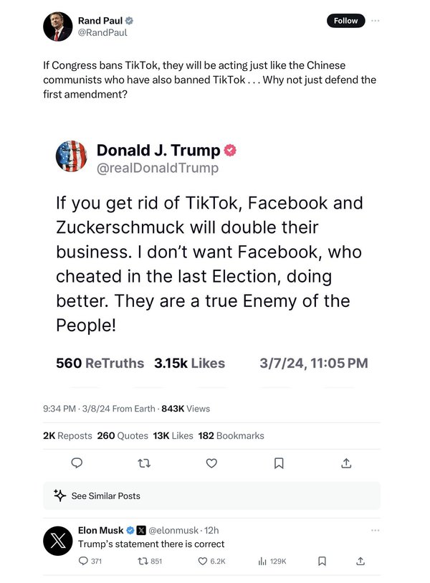430x583 pixels.
Task: View the 260 Quotes list
Action: coord(122,435)
